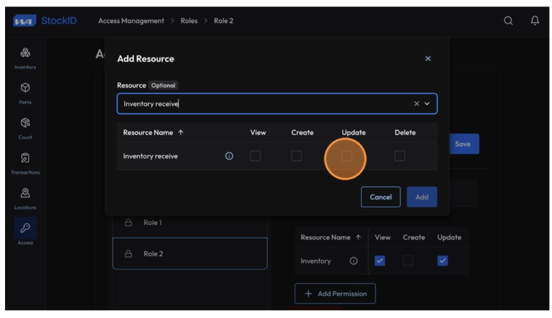Show info for Inventory receive
This screenshot has height=318, width=552.
click(x=229, y=156)
